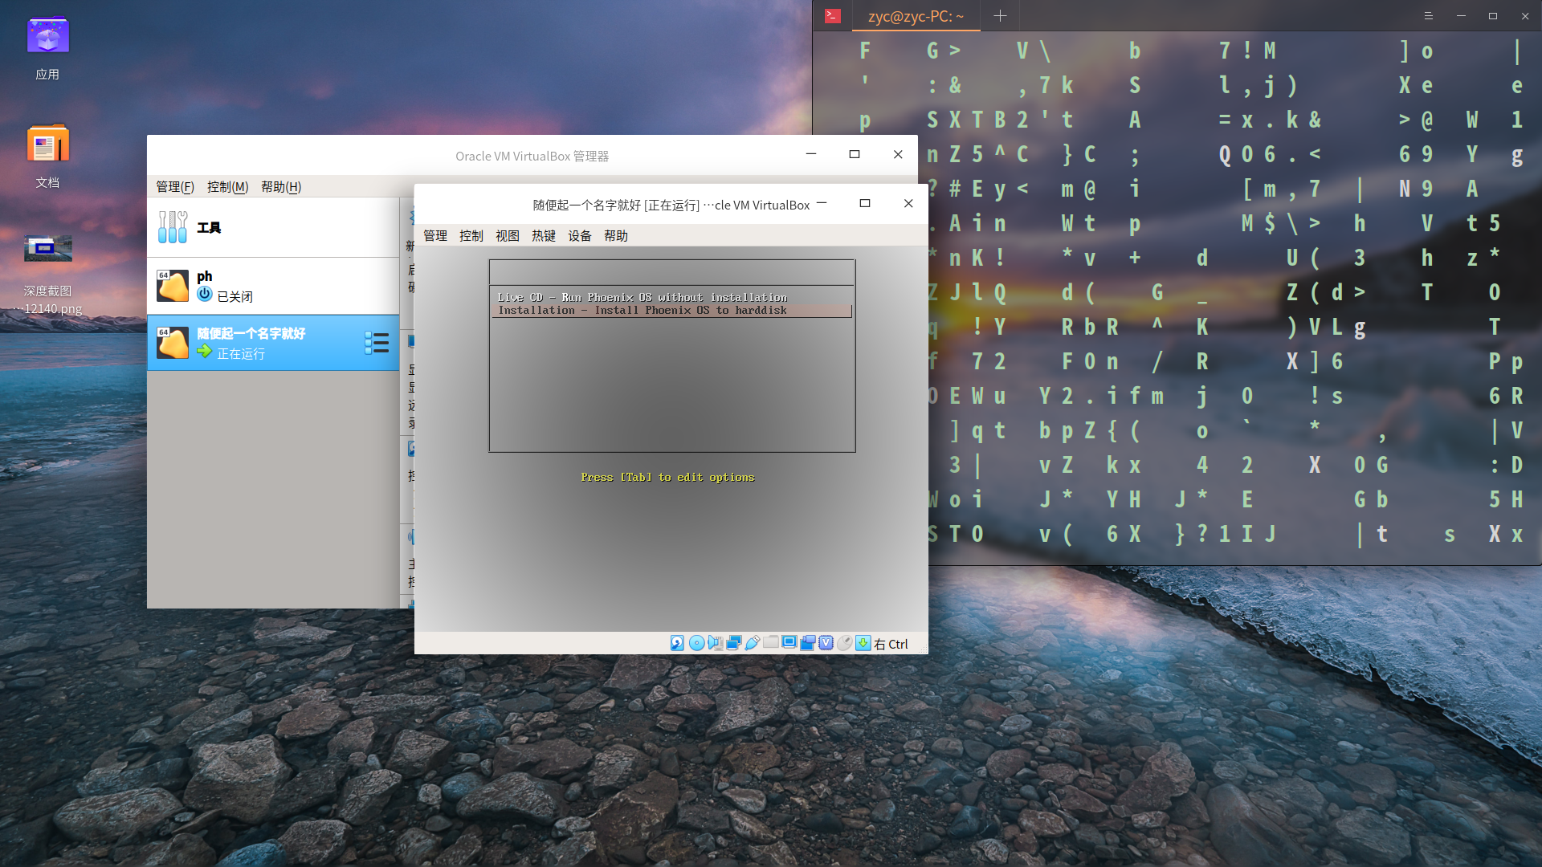
Task: Open 帮助 menu in the running VM window
Action: pyautogui.click(x=616, y=235)
